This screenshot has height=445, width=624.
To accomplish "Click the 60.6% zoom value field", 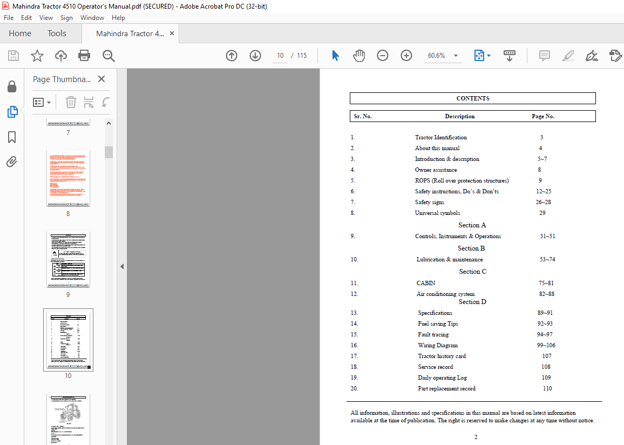I will click(437, 56).
